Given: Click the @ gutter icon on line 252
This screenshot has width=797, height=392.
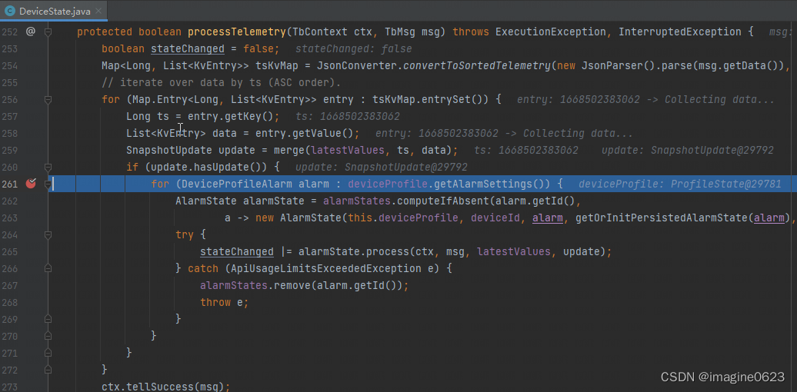Looking at the screenshot, I should (31, 32).
